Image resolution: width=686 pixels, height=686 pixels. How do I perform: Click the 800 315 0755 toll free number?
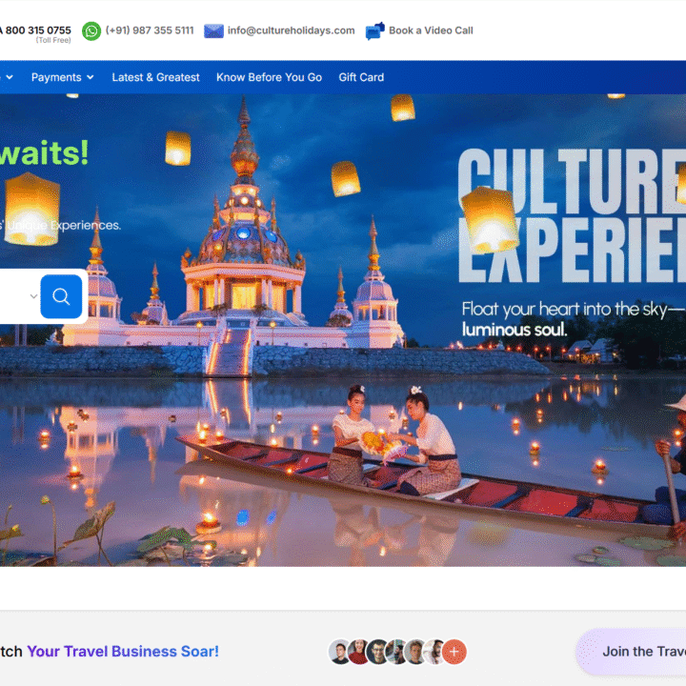click(x=38, y=30)
